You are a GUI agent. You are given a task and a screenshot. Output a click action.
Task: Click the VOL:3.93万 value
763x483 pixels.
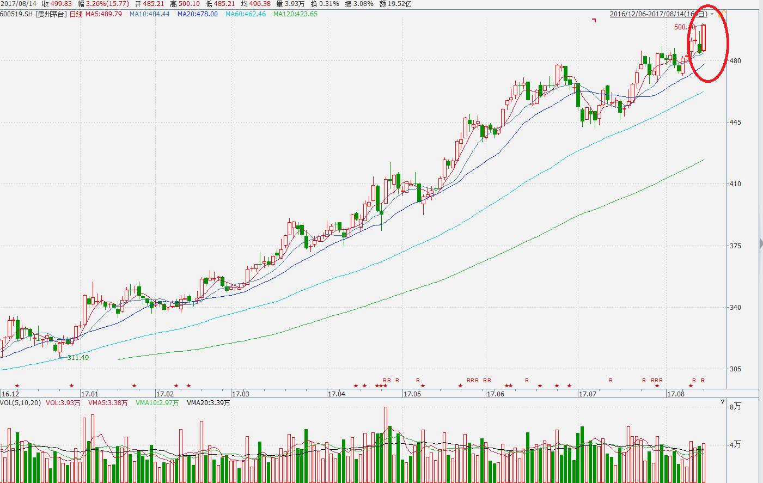[x=63, y=403]
